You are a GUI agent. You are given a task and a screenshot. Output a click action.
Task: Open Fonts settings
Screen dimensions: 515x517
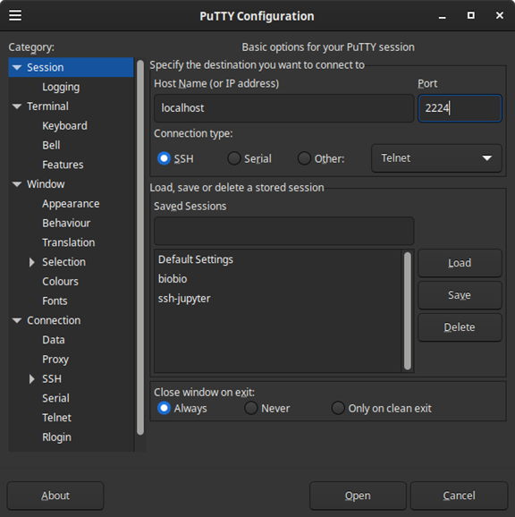click(55, 301)
